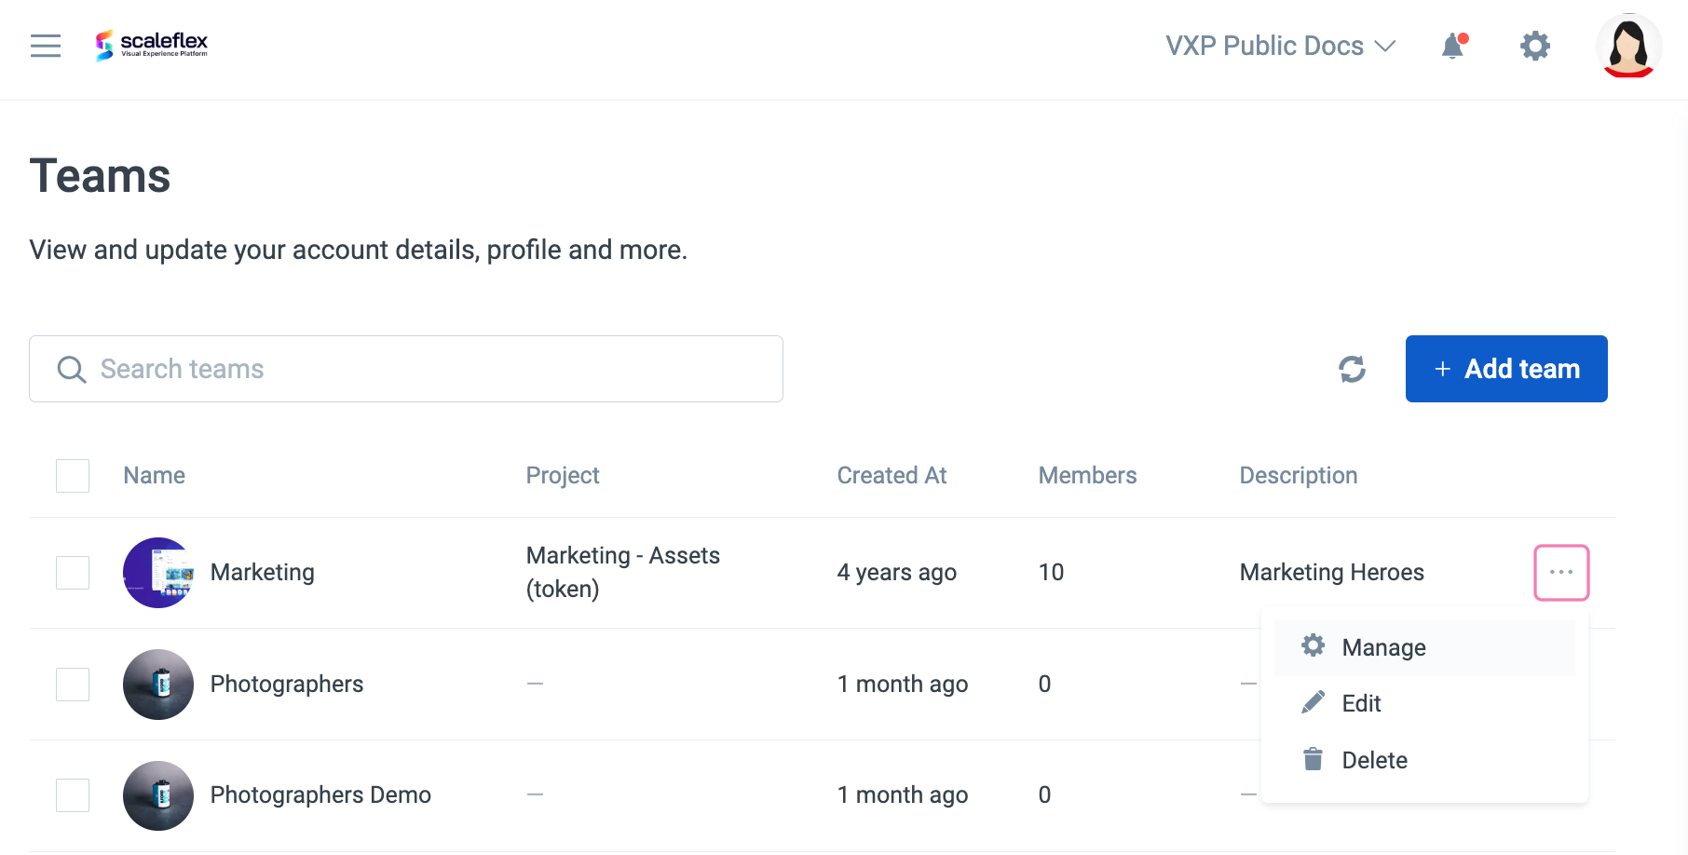
Task: Open the hamburger navigation menu
Action: pos(46,46)
